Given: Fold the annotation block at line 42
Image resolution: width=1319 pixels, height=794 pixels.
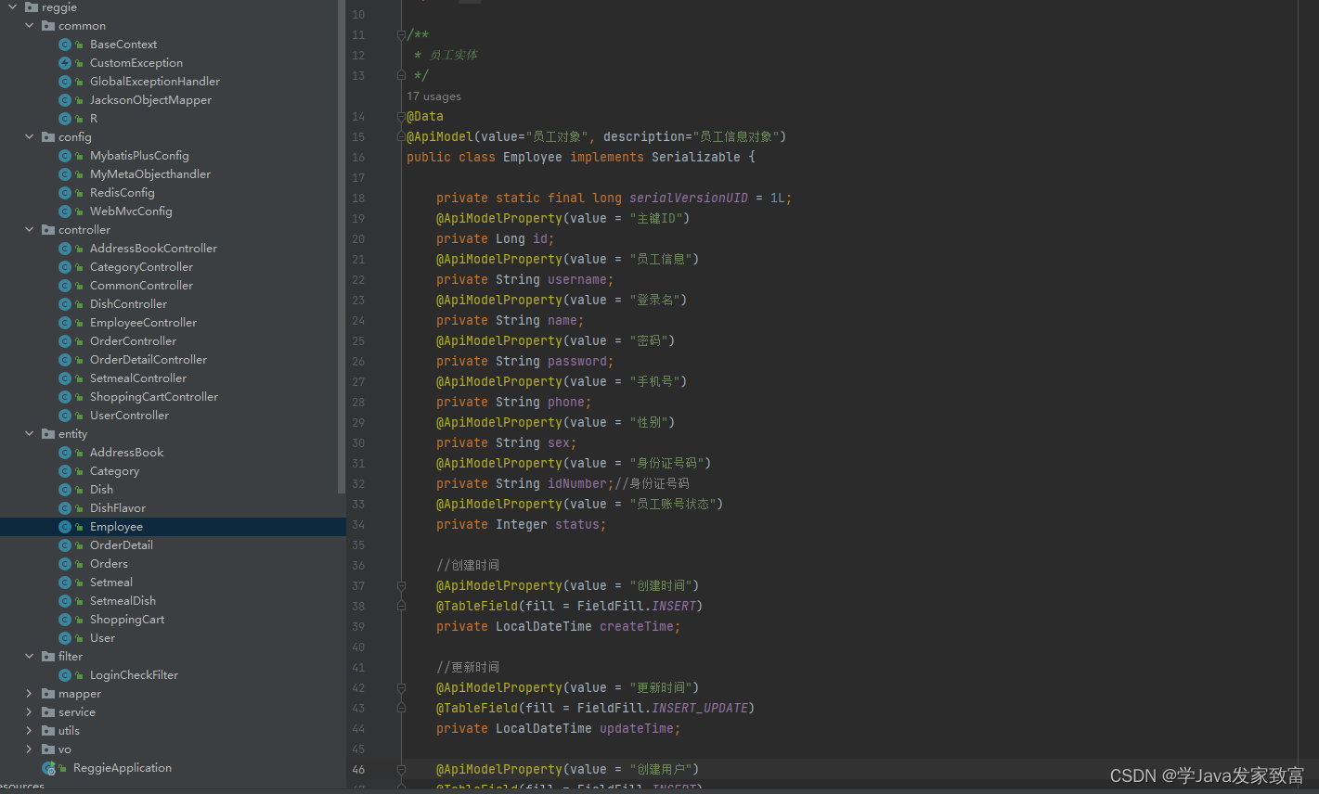Looking at the screenshot, I should coord(401,688).
